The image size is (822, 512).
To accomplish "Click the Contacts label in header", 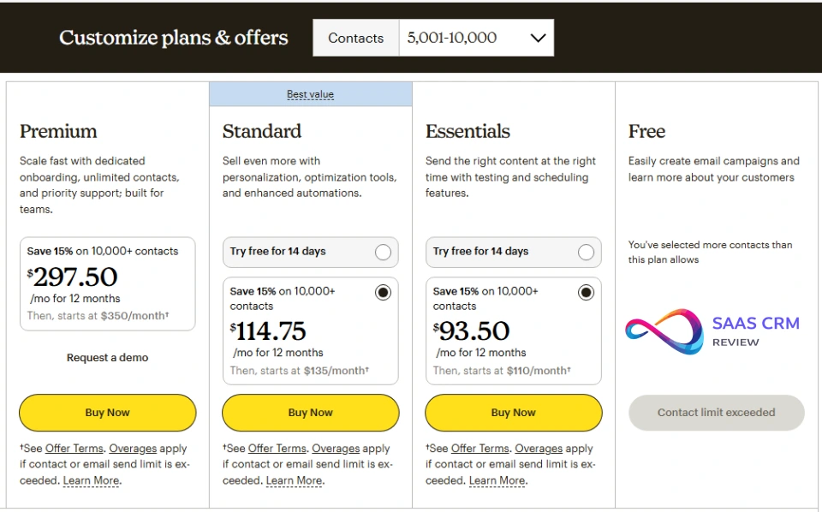I will click(355, 38).
